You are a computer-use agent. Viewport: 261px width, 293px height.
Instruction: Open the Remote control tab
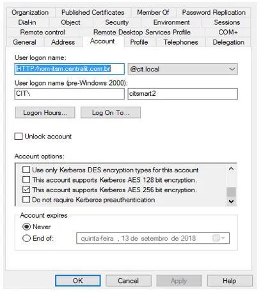[42, 32]
